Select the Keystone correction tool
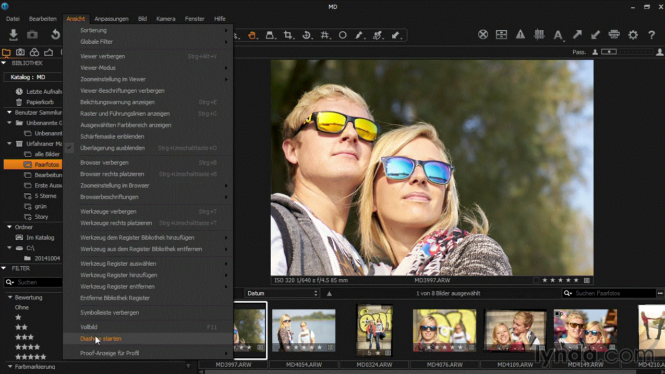 coord(270,35)
